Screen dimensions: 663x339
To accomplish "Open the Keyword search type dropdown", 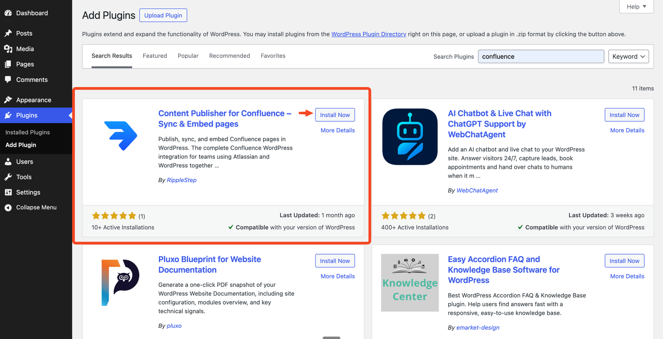I will tap(628, 56).
